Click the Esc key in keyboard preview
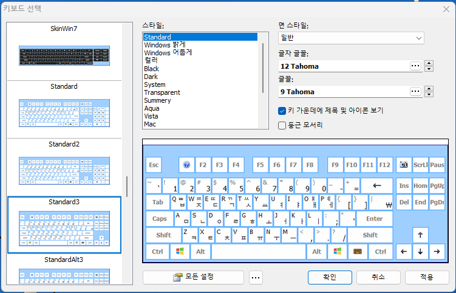This screenshot has width=456, height=293. pyautogui.click(x=154, y=165)
